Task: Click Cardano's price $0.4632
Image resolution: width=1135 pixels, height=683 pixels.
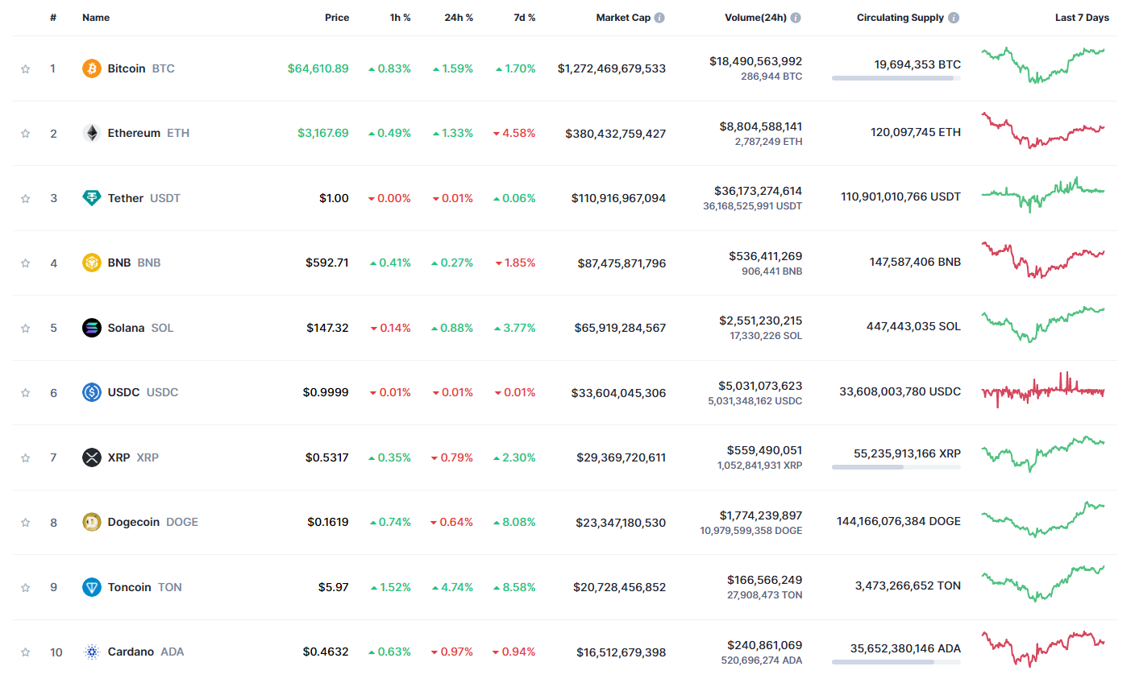Action: pos(326,652)
